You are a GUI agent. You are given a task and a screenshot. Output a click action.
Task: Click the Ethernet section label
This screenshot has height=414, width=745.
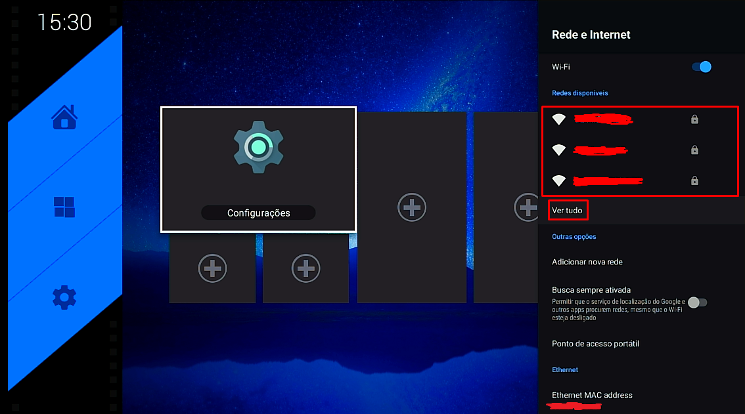click(x=565, y=370)
